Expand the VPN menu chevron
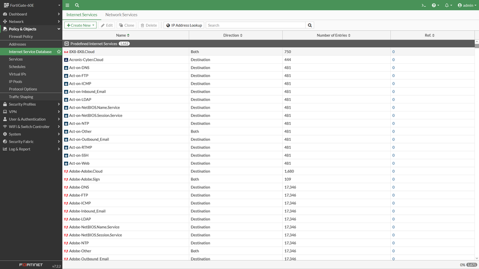 [x=58, y=112]
